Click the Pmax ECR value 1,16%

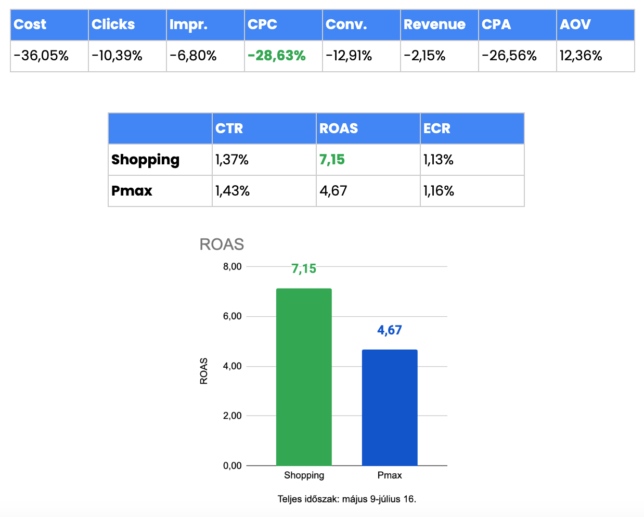(439, 191)
